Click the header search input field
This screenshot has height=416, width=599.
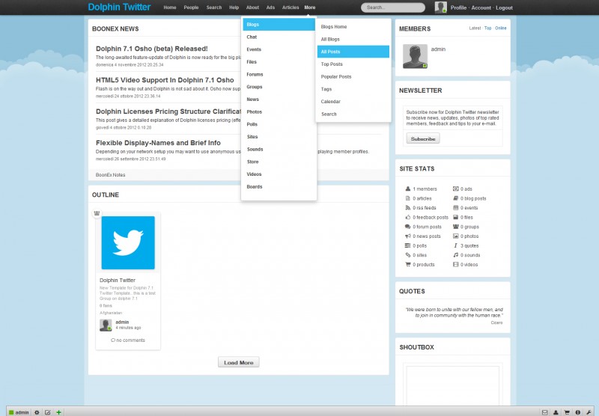click(x=393, y=7)
